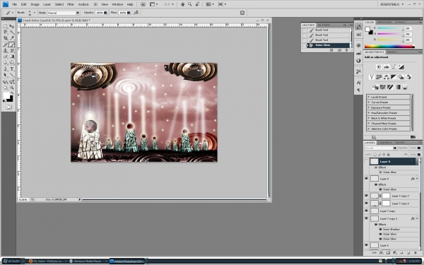Click the R color slider

click(x=390, y=28)
